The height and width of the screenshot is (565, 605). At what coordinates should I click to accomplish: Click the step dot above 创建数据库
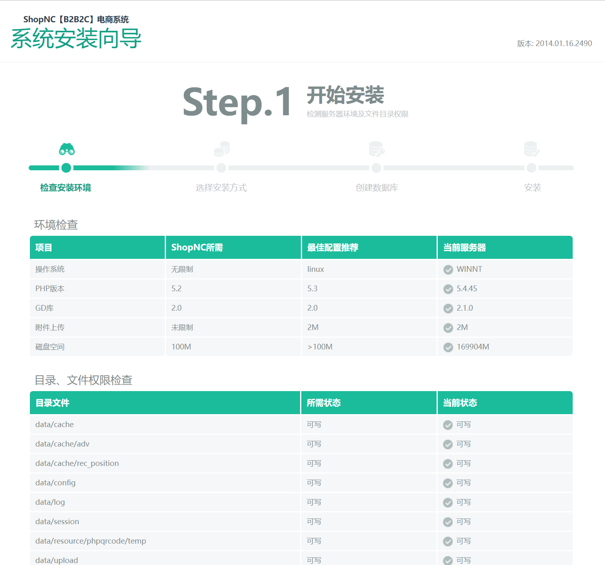[376, 168]
